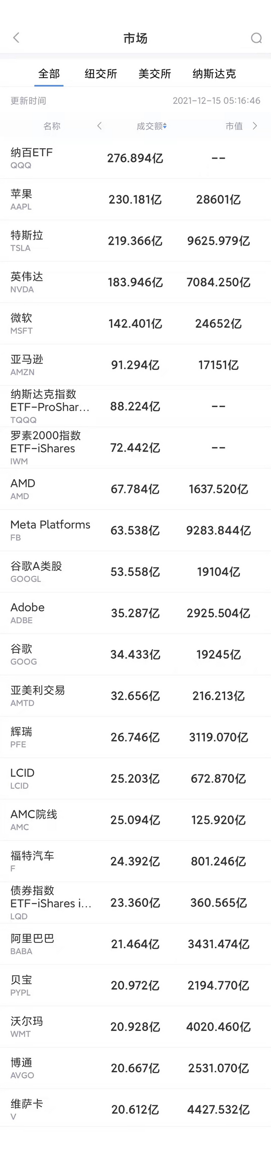This screenshot has height=1159, width=271.
Task: Switch to the 纽交所 tab
Action: coord(101,74)
